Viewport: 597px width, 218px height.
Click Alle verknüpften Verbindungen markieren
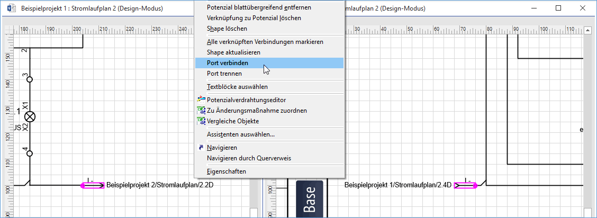coord(265,42)
